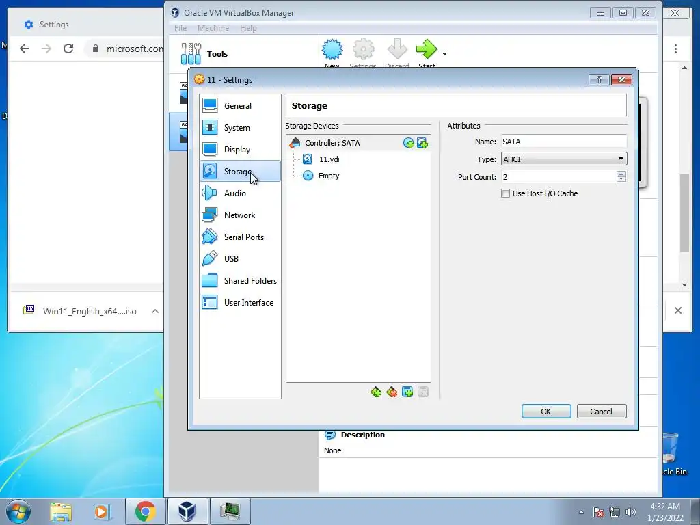This screenshot has height=525, width=700.
Task: Click the add new storage controller icon
Action: pos(376,392)
